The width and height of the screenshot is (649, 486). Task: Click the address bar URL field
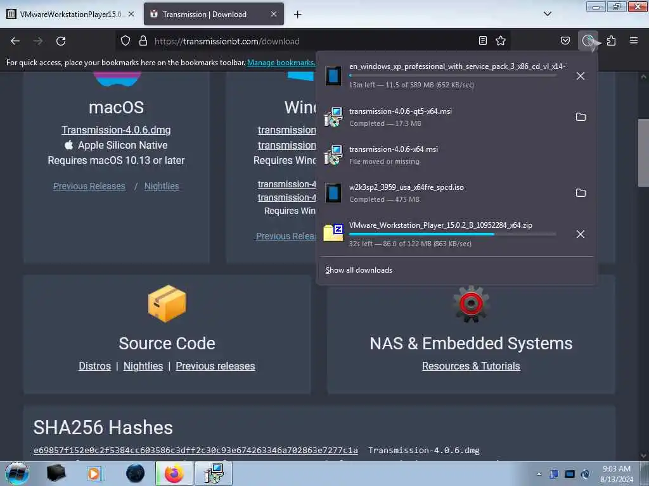312,41
